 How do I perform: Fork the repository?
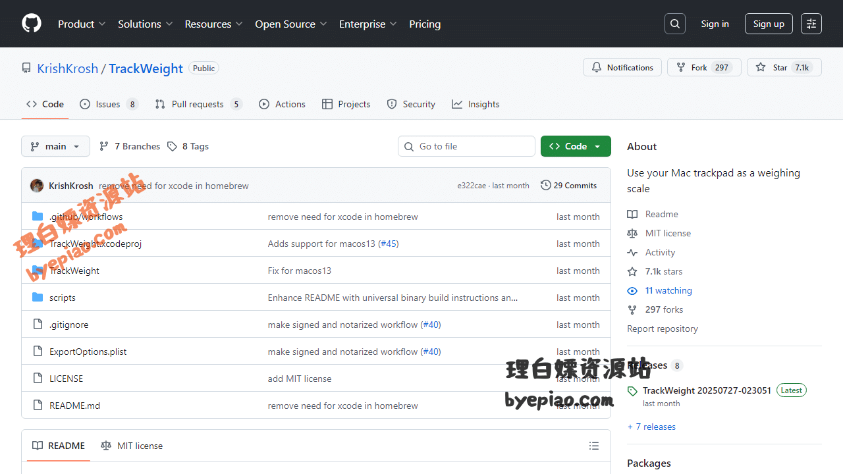tap(704, 67)
